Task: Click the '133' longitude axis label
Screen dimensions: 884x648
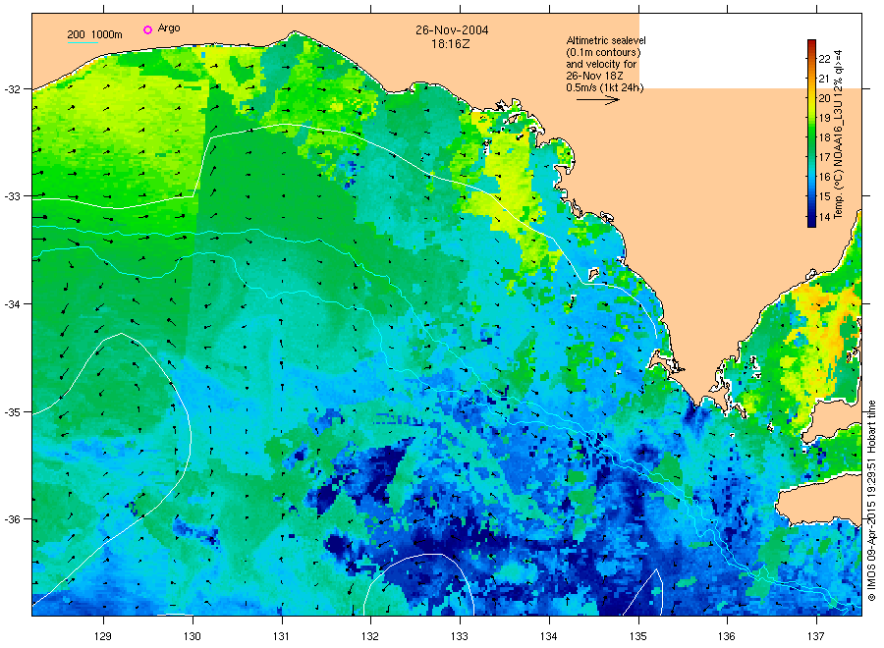Action: 460,636
